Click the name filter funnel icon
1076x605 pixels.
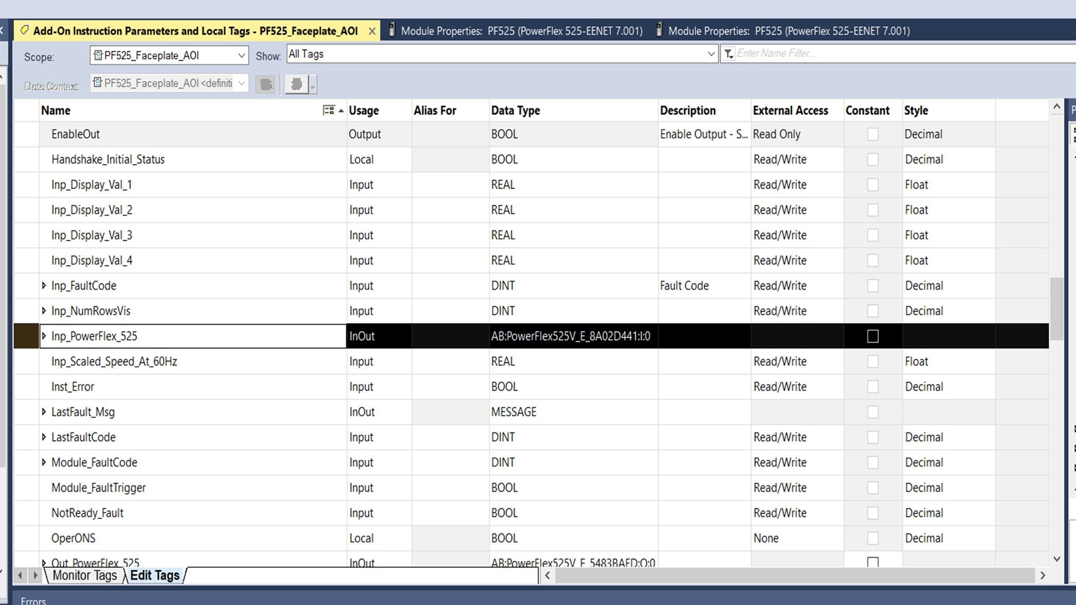(x=728, y=54)
